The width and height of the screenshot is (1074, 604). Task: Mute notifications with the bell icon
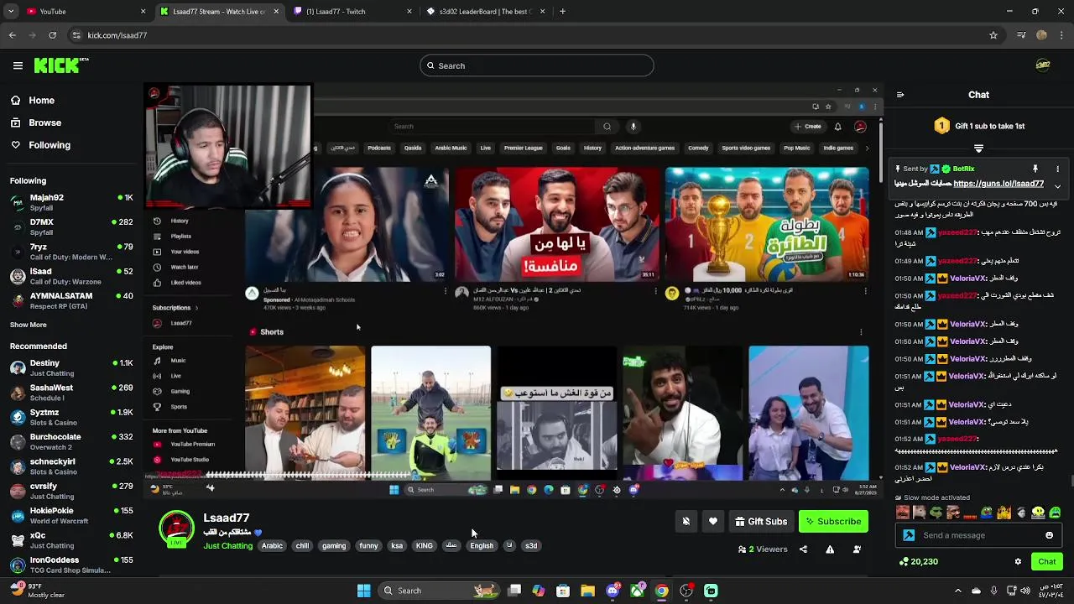point(686,521)
